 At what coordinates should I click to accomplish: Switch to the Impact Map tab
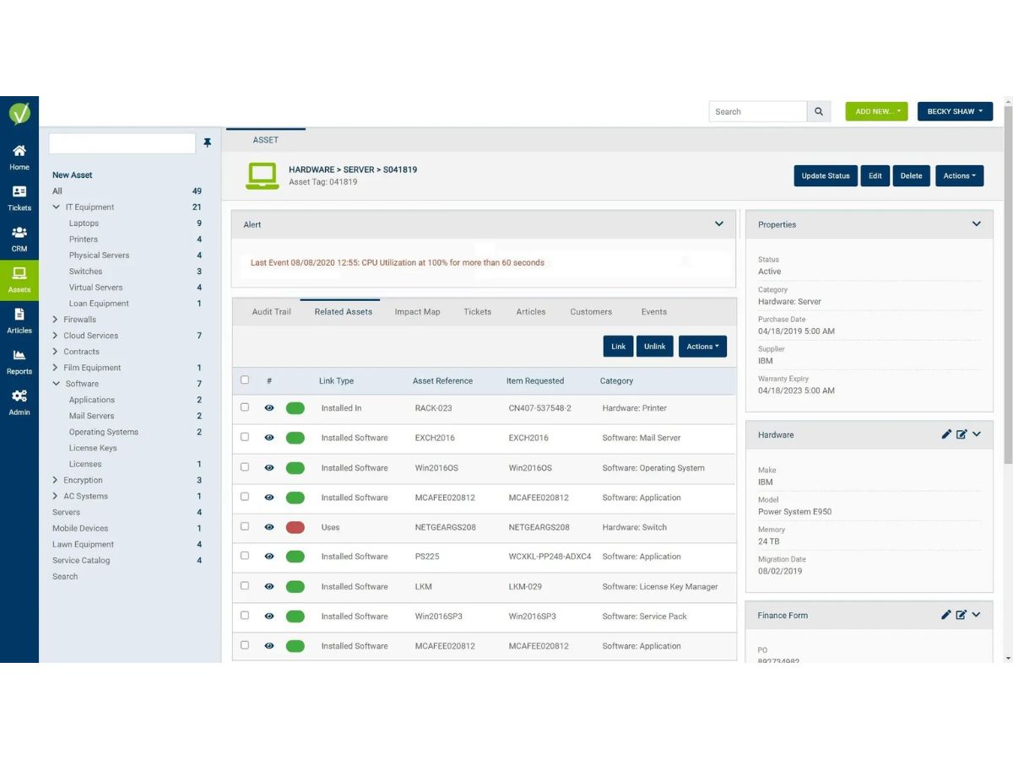pos(418,312)
